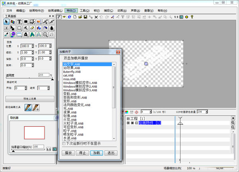The height and width of the screenshot is (172, 239).
Task: Collapse the 工程 [1] tree node
Action: pyautogui.click(x=128, y=119)
